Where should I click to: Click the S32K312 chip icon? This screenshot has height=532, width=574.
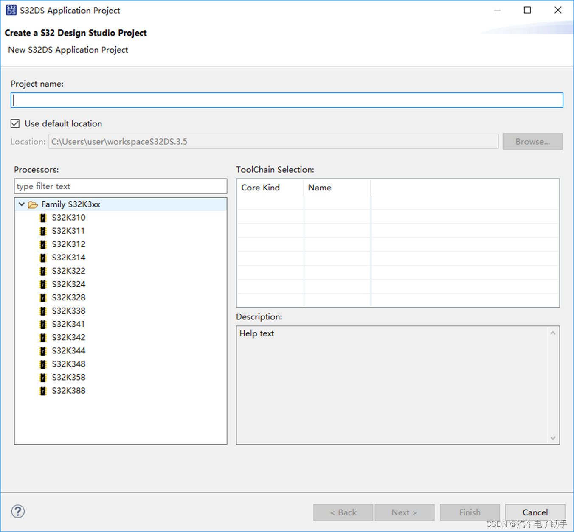pos(43,244)
